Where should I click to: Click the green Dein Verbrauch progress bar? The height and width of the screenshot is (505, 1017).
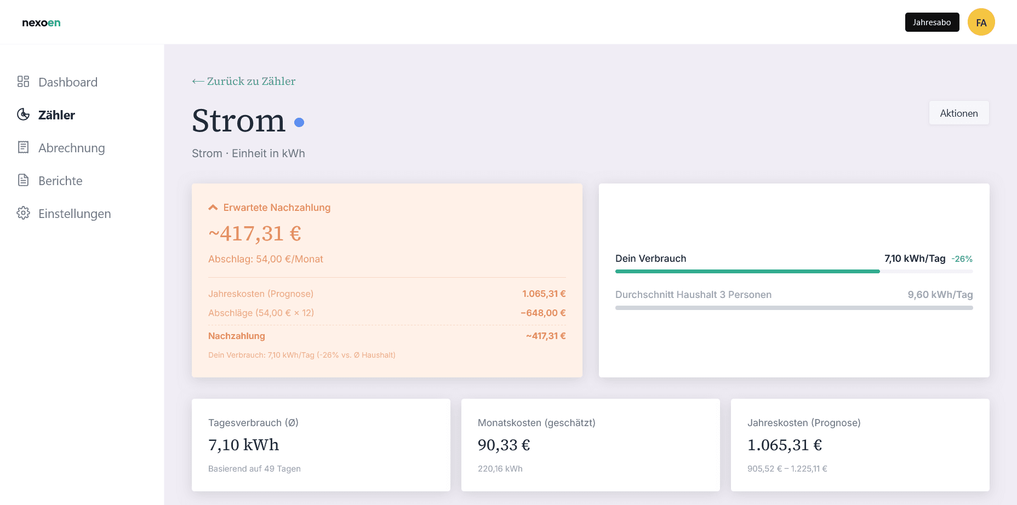coord(747,271)
